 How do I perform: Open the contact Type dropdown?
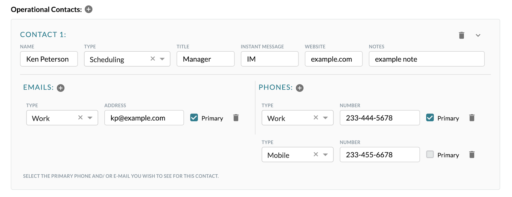point(163,59)
